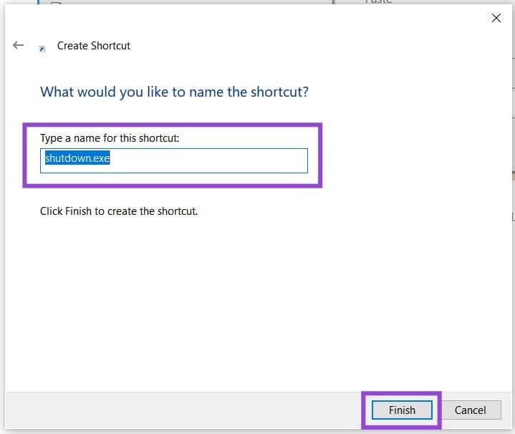Click the gap between Finish and Cancel buttons
This screenshot has height=434, width=515.
pyautogui.click(x=439, y=410)
